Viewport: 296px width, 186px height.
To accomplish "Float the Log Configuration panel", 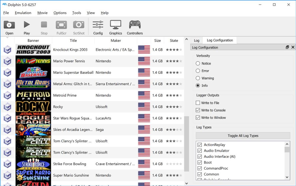I will [287, 47].
